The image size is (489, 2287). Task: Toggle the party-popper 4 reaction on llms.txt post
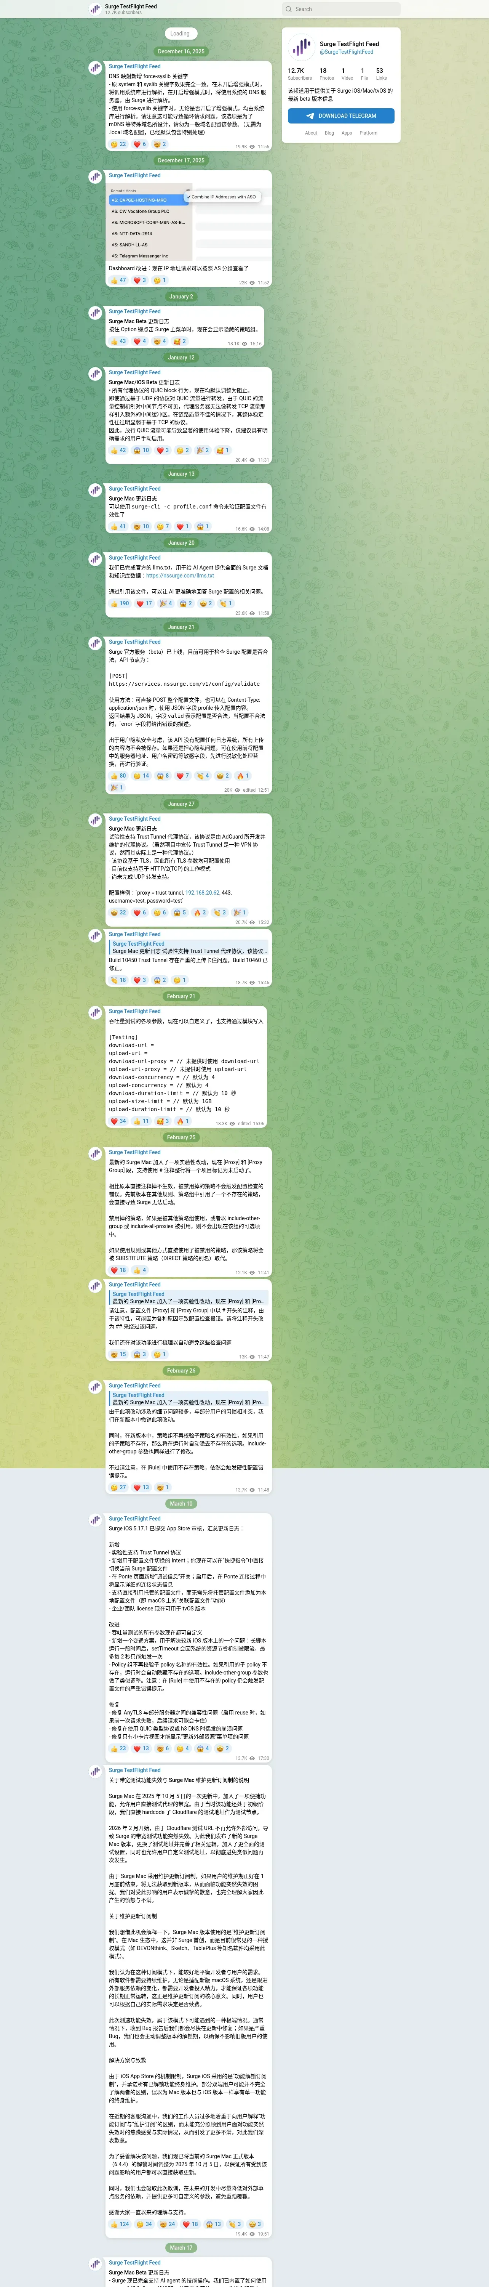coord(166,604)
